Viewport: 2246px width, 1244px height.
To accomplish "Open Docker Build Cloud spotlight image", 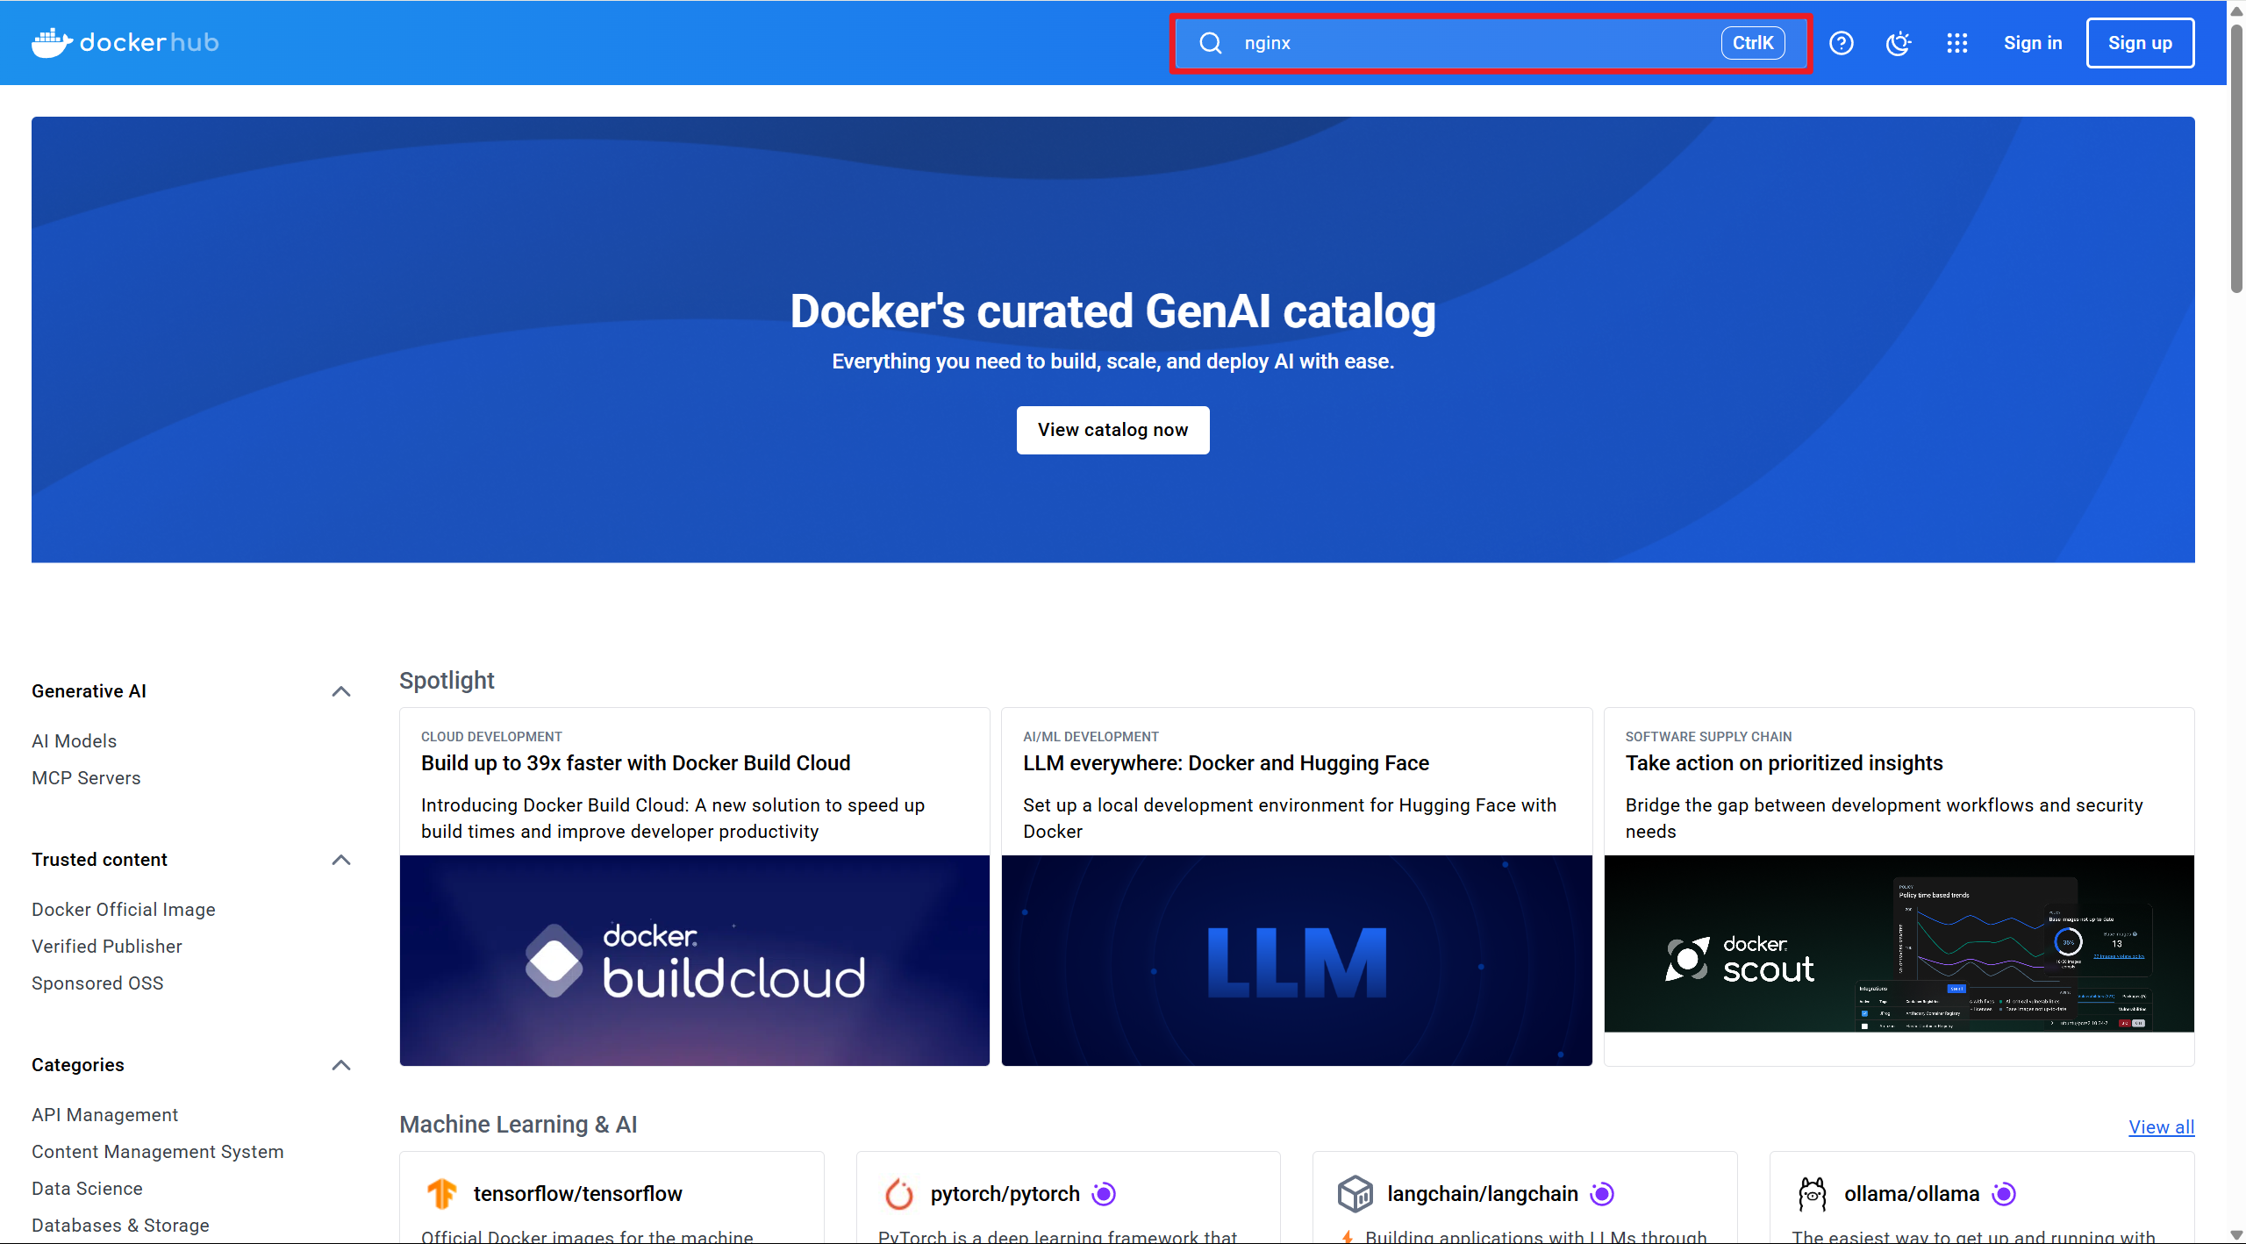I will tap(695, 961).
